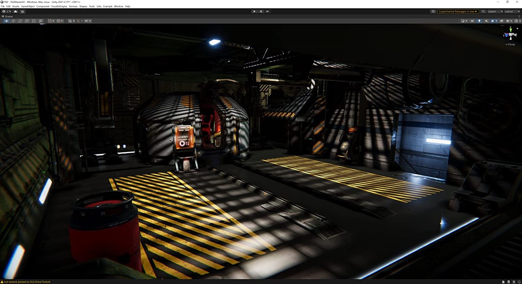Screen dimensions: 522x284
Task: Select the Move tool in Scene toolbar
Action: [13, 21]
